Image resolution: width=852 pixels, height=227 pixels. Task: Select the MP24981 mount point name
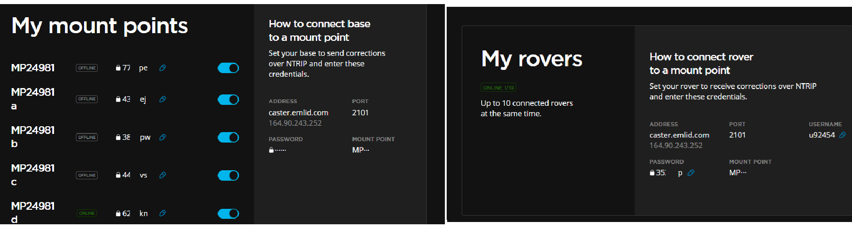pos(33,68)
